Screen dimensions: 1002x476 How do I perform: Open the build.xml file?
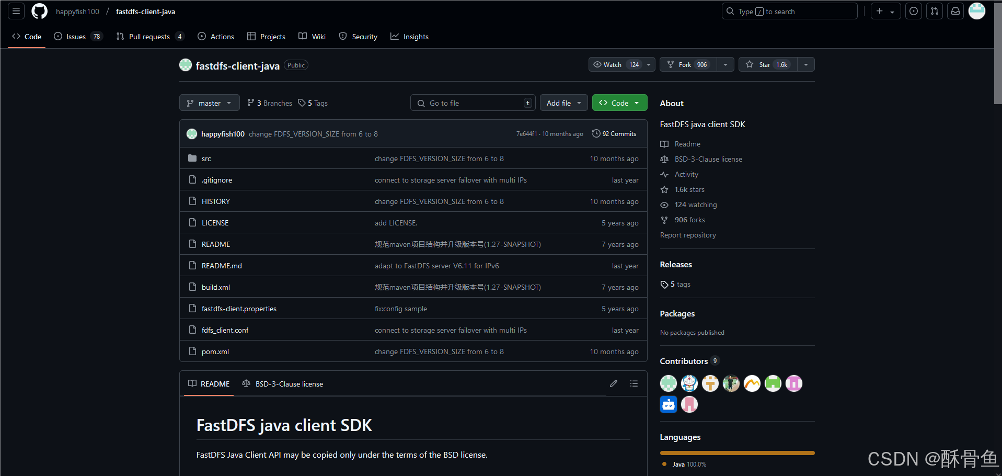tap(216, 287)
